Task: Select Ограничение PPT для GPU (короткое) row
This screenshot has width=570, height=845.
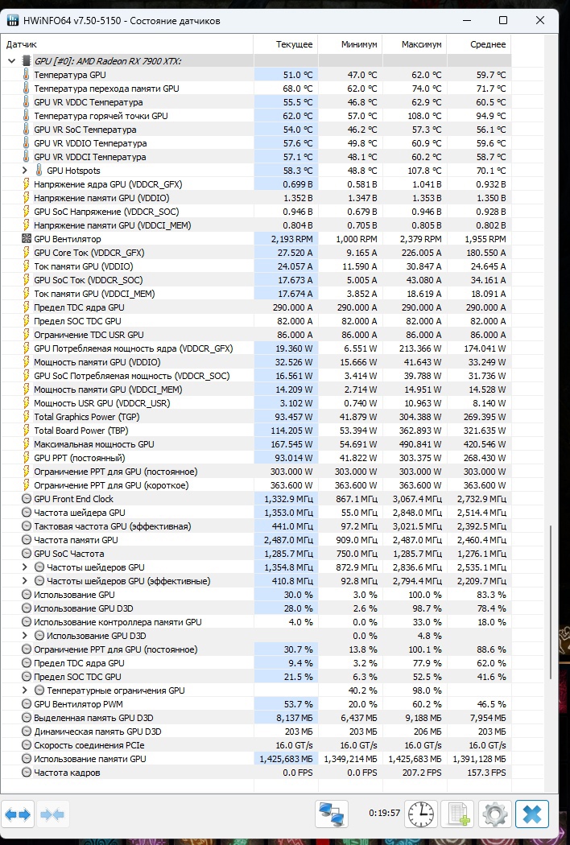Action: [256, 485]
